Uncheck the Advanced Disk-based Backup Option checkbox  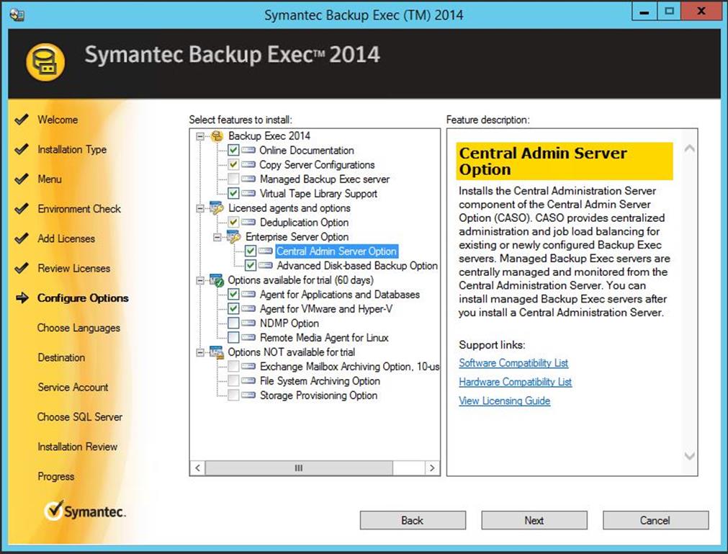pos(251,266)
